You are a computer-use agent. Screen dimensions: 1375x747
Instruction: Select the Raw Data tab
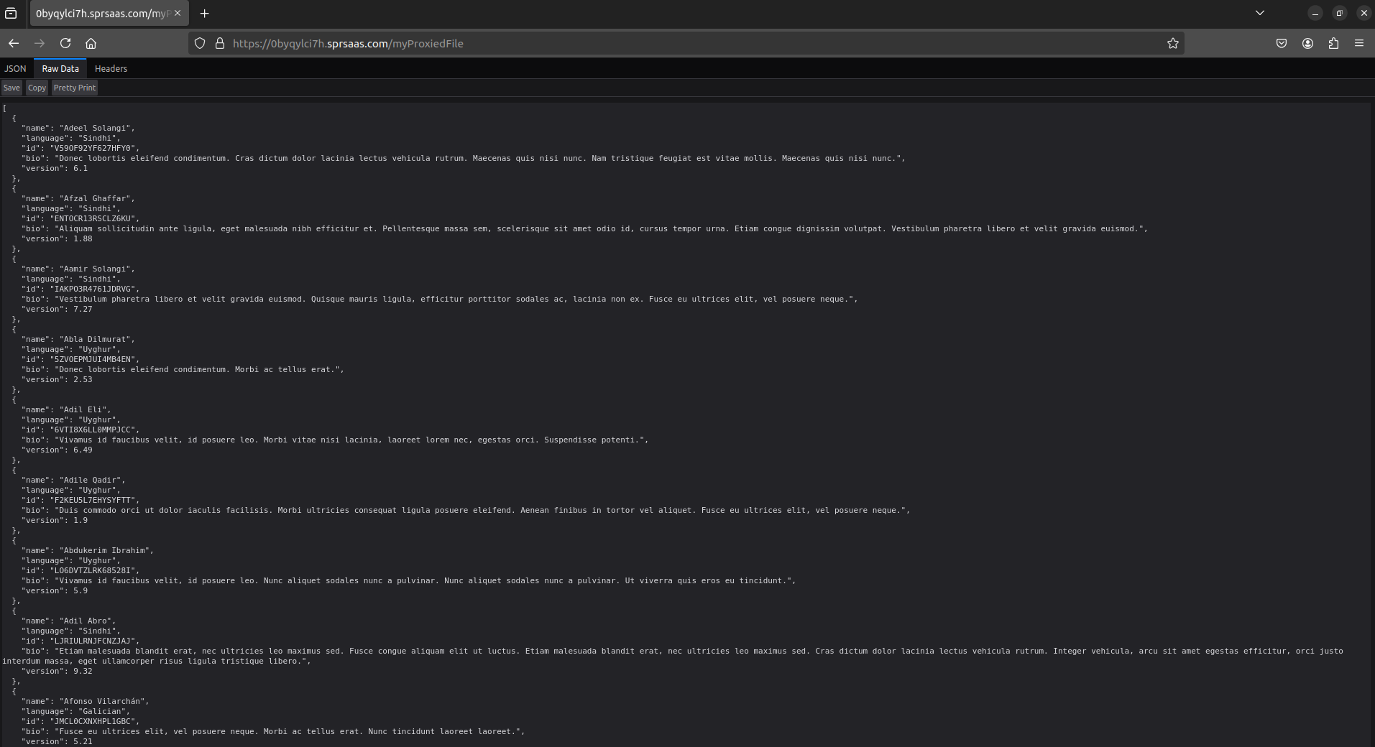click(x=60, y=69)
